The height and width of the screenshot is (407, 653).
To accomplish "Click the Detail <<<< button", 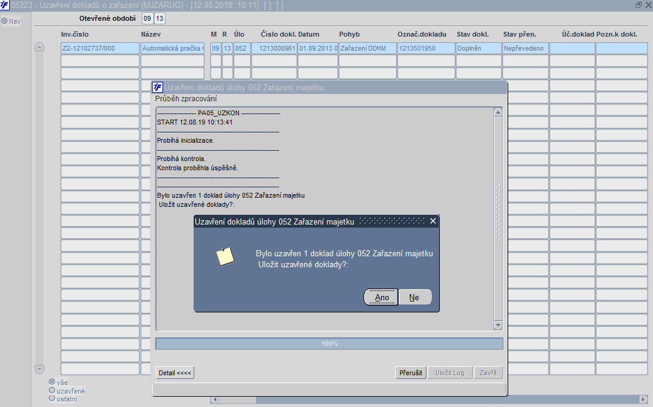I will [x=175, y=373].
